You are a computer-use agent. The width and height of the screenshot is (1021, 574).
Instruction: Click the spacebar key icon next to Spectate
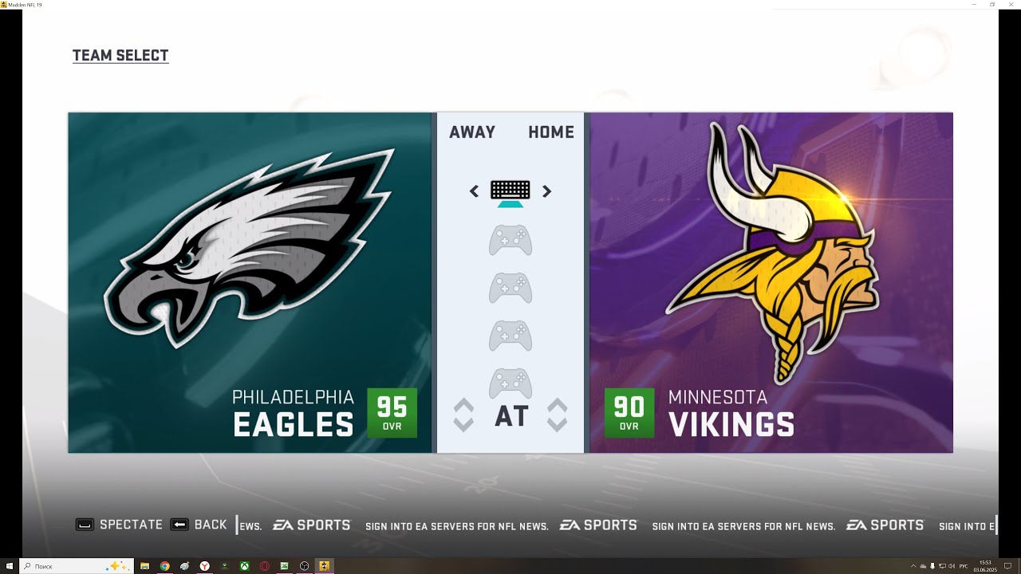click(85, 525)
